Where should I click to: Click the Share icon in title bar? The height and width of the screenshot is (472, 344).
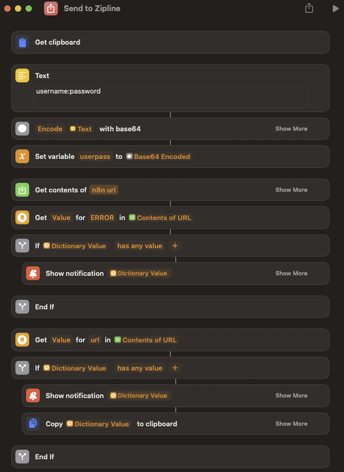(309, 9)
